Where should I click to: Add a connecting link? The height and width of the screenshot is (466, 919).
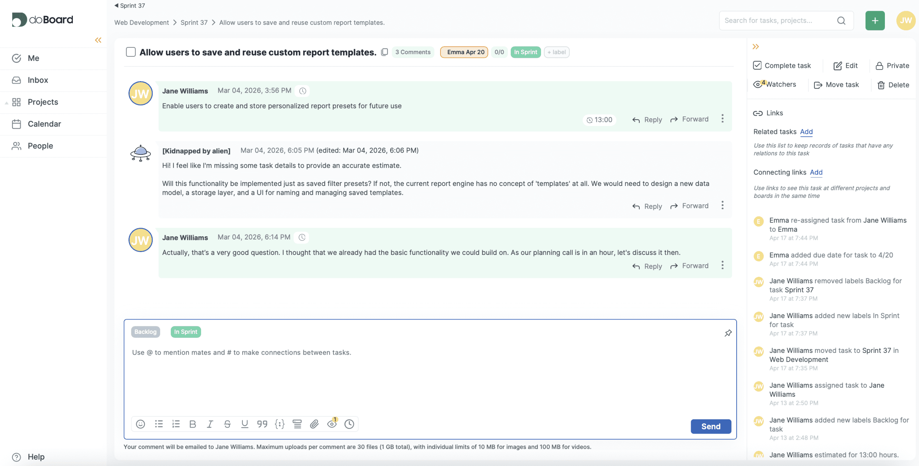coord(816,172)
